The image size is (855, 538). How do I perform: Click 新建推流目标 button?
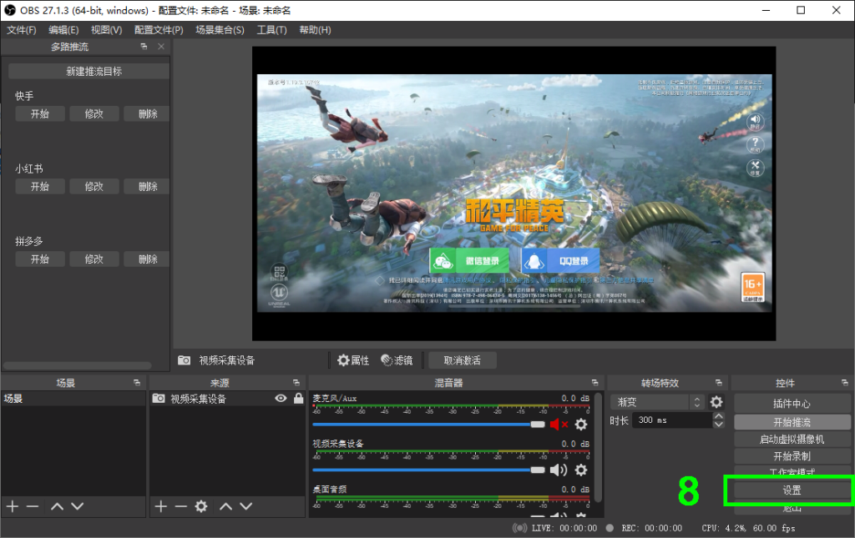pyautogui.click(x=94, y=72)
